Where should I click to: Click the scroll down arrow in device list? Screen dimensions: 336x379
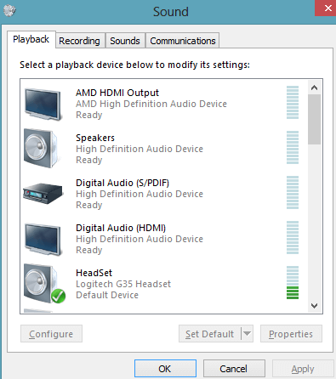pyautogui.click(x=314, y=306)
